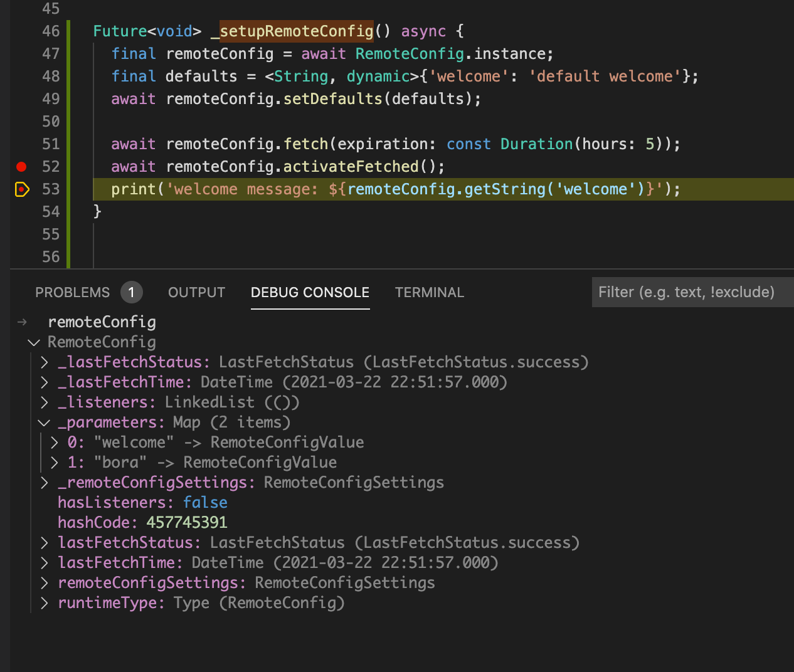Click activateFetched call on line 52
794x672 pixels.
tap(351, 167)
